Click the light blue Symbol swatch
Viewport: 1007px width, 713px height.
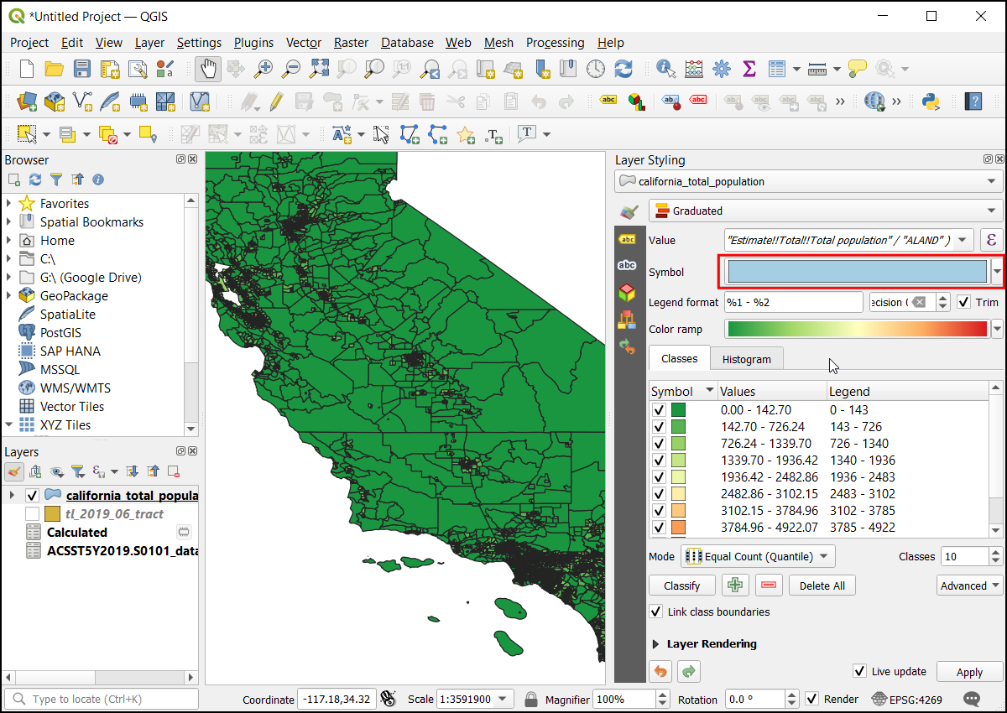click(x=857, y=272)
